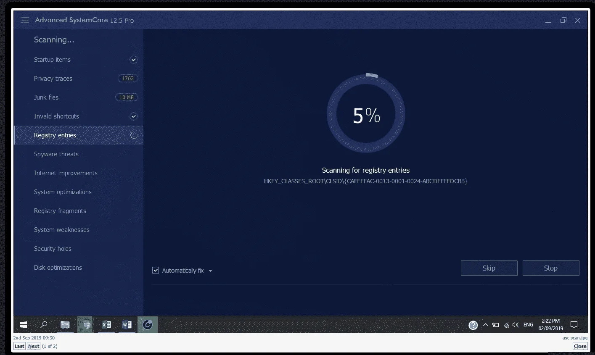The image size is (595, 355).
Task: Open the Windows notification center icon
Action: (574, 325)
